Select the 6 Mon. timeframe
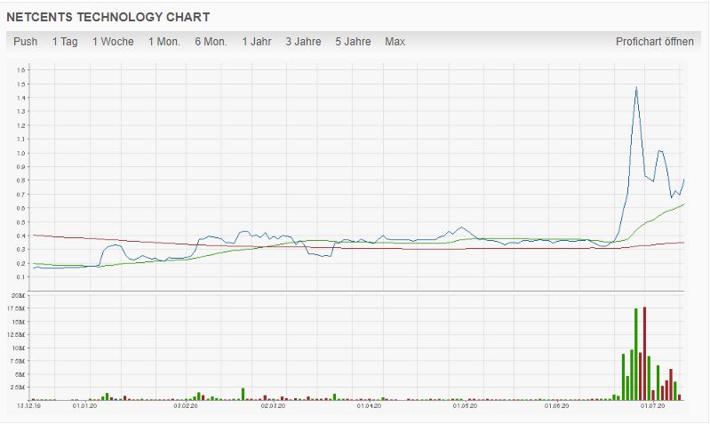Image resolution: width=710 pixels, height=424 pixels. point(211,42)
